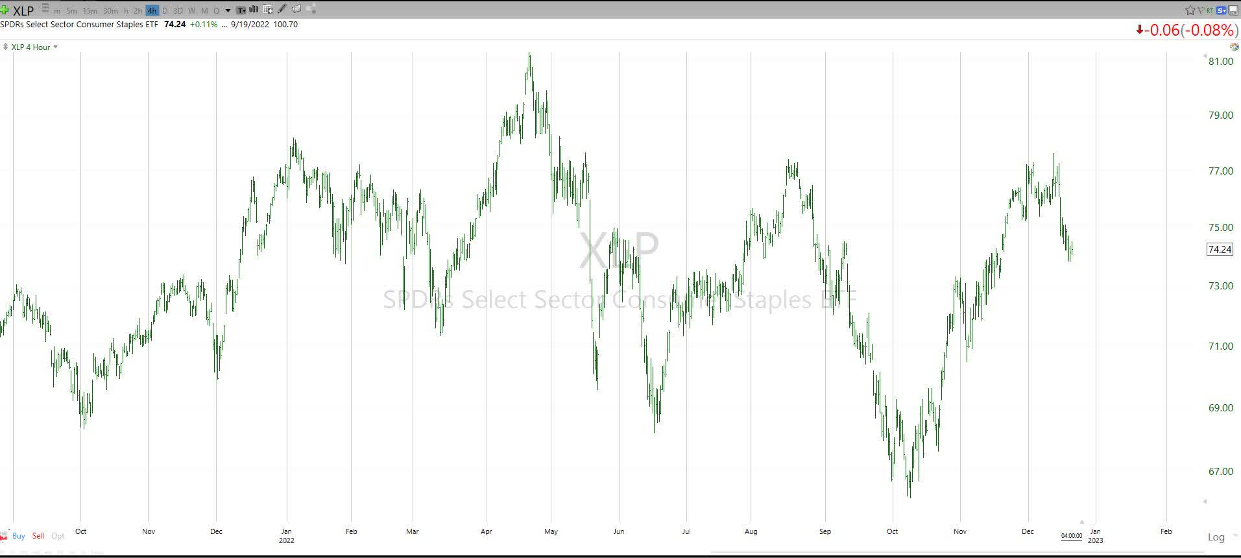Click the Apr label on time axis
Viewport: 1241px width, 558px height.
[487, 531]
